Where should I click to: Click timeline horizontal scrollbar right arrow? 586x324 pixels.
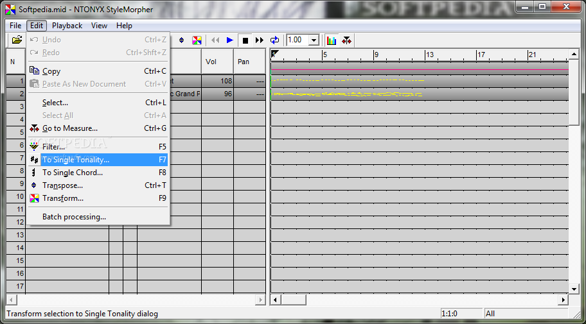tap(564, 300)
